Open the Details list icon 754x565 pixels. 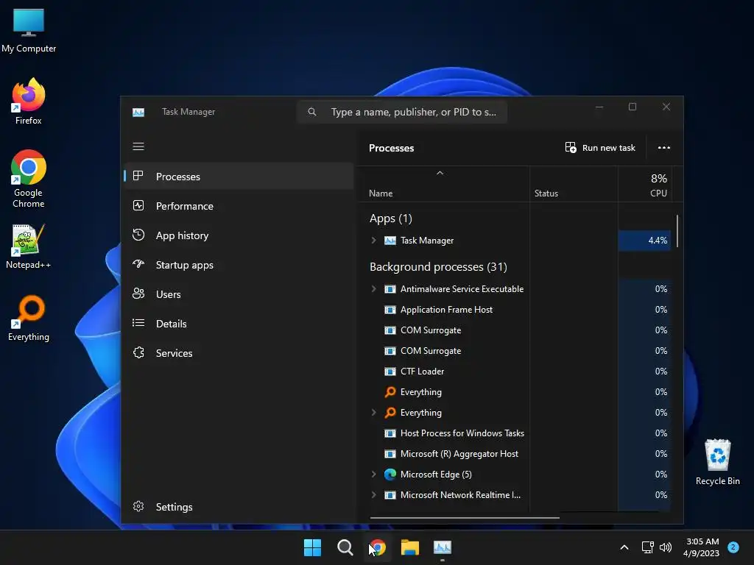(138, 323)
